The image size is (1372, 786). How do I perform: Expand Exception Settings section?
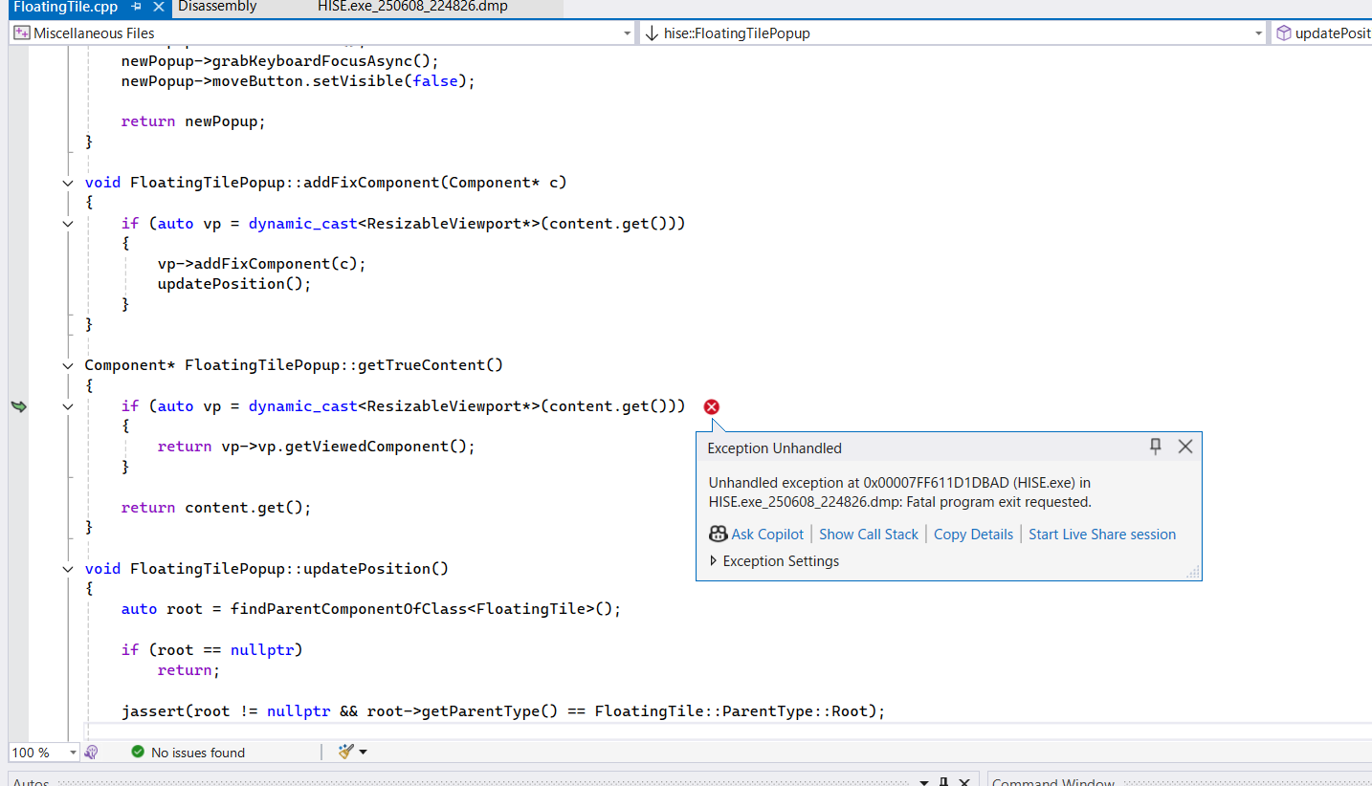click(x=714, y=561)
